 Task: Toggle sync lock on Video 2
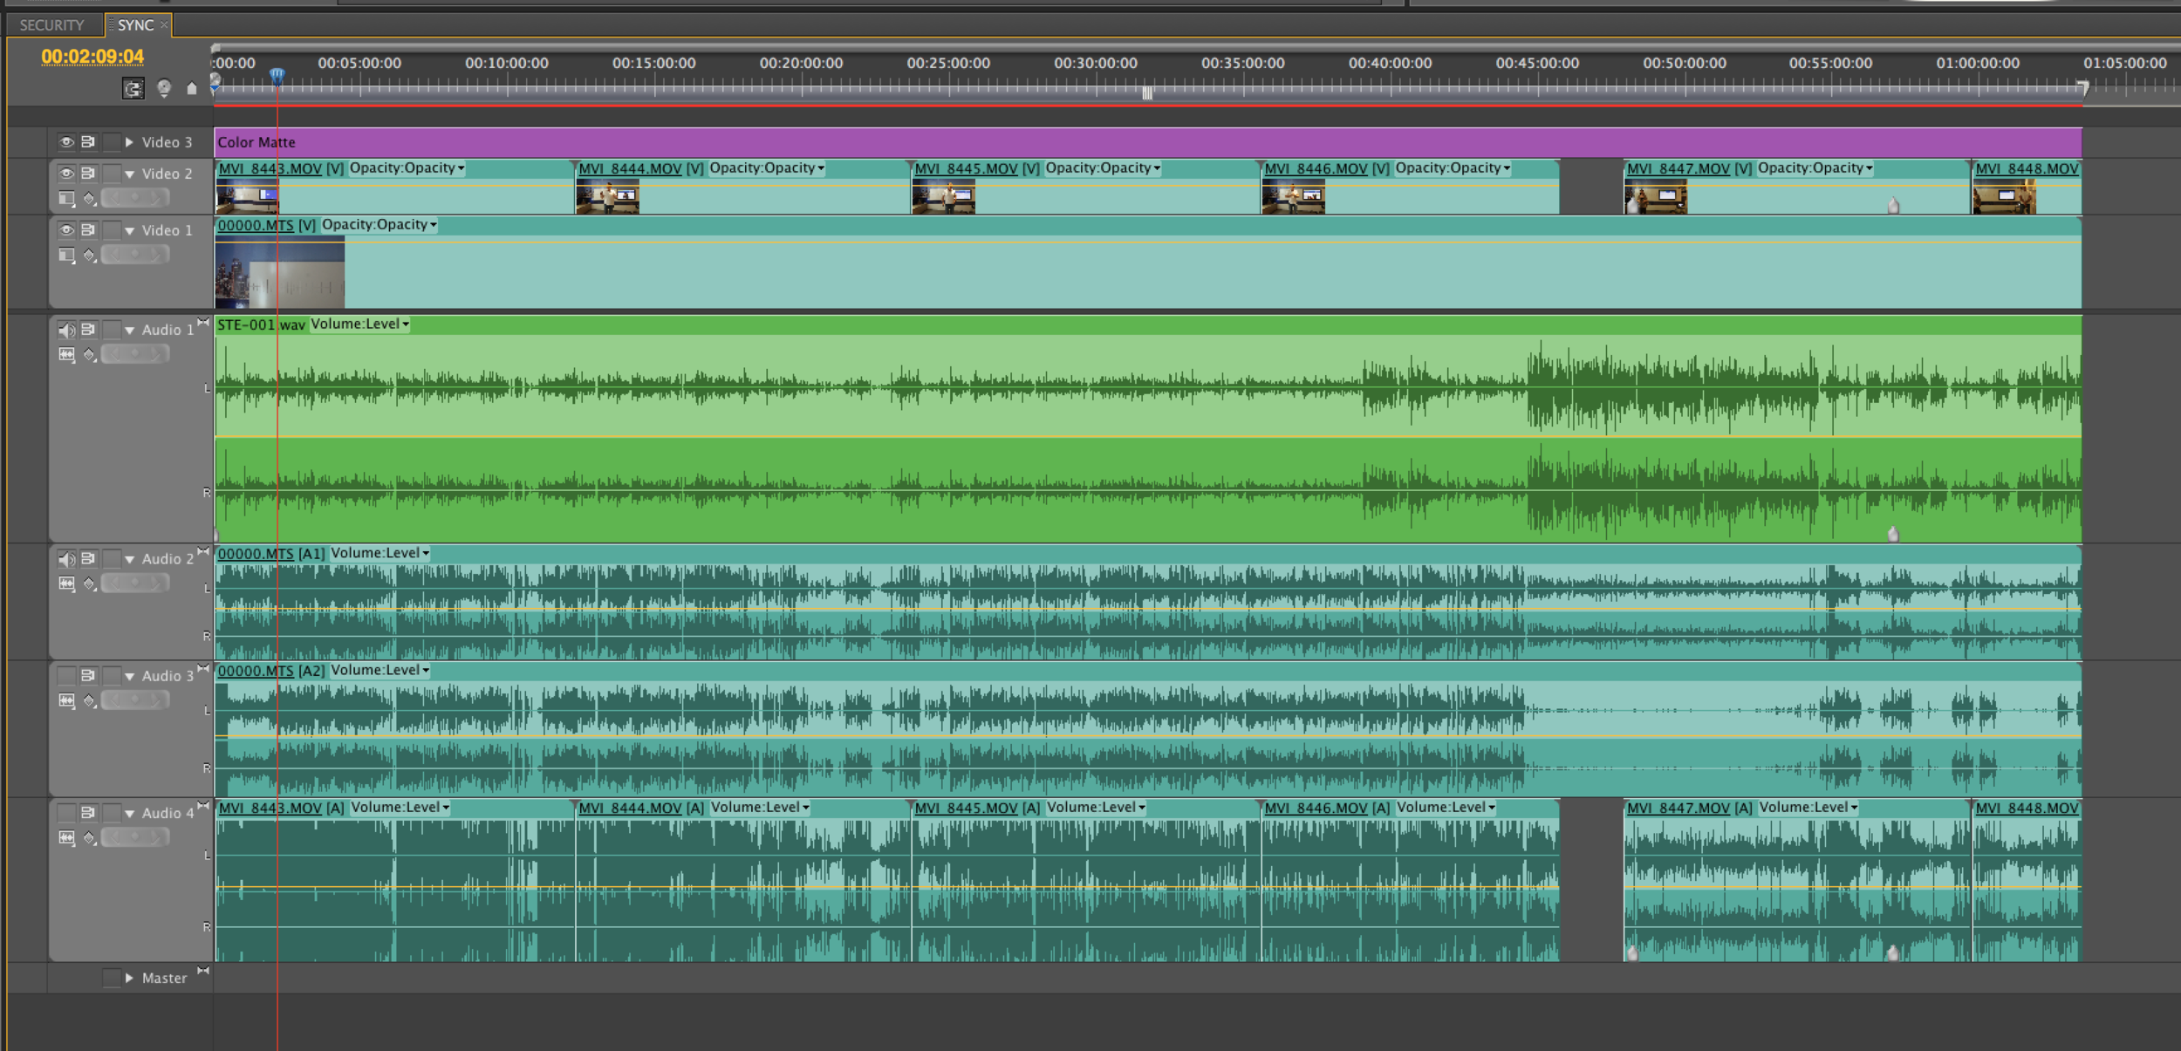click(88, 174)
